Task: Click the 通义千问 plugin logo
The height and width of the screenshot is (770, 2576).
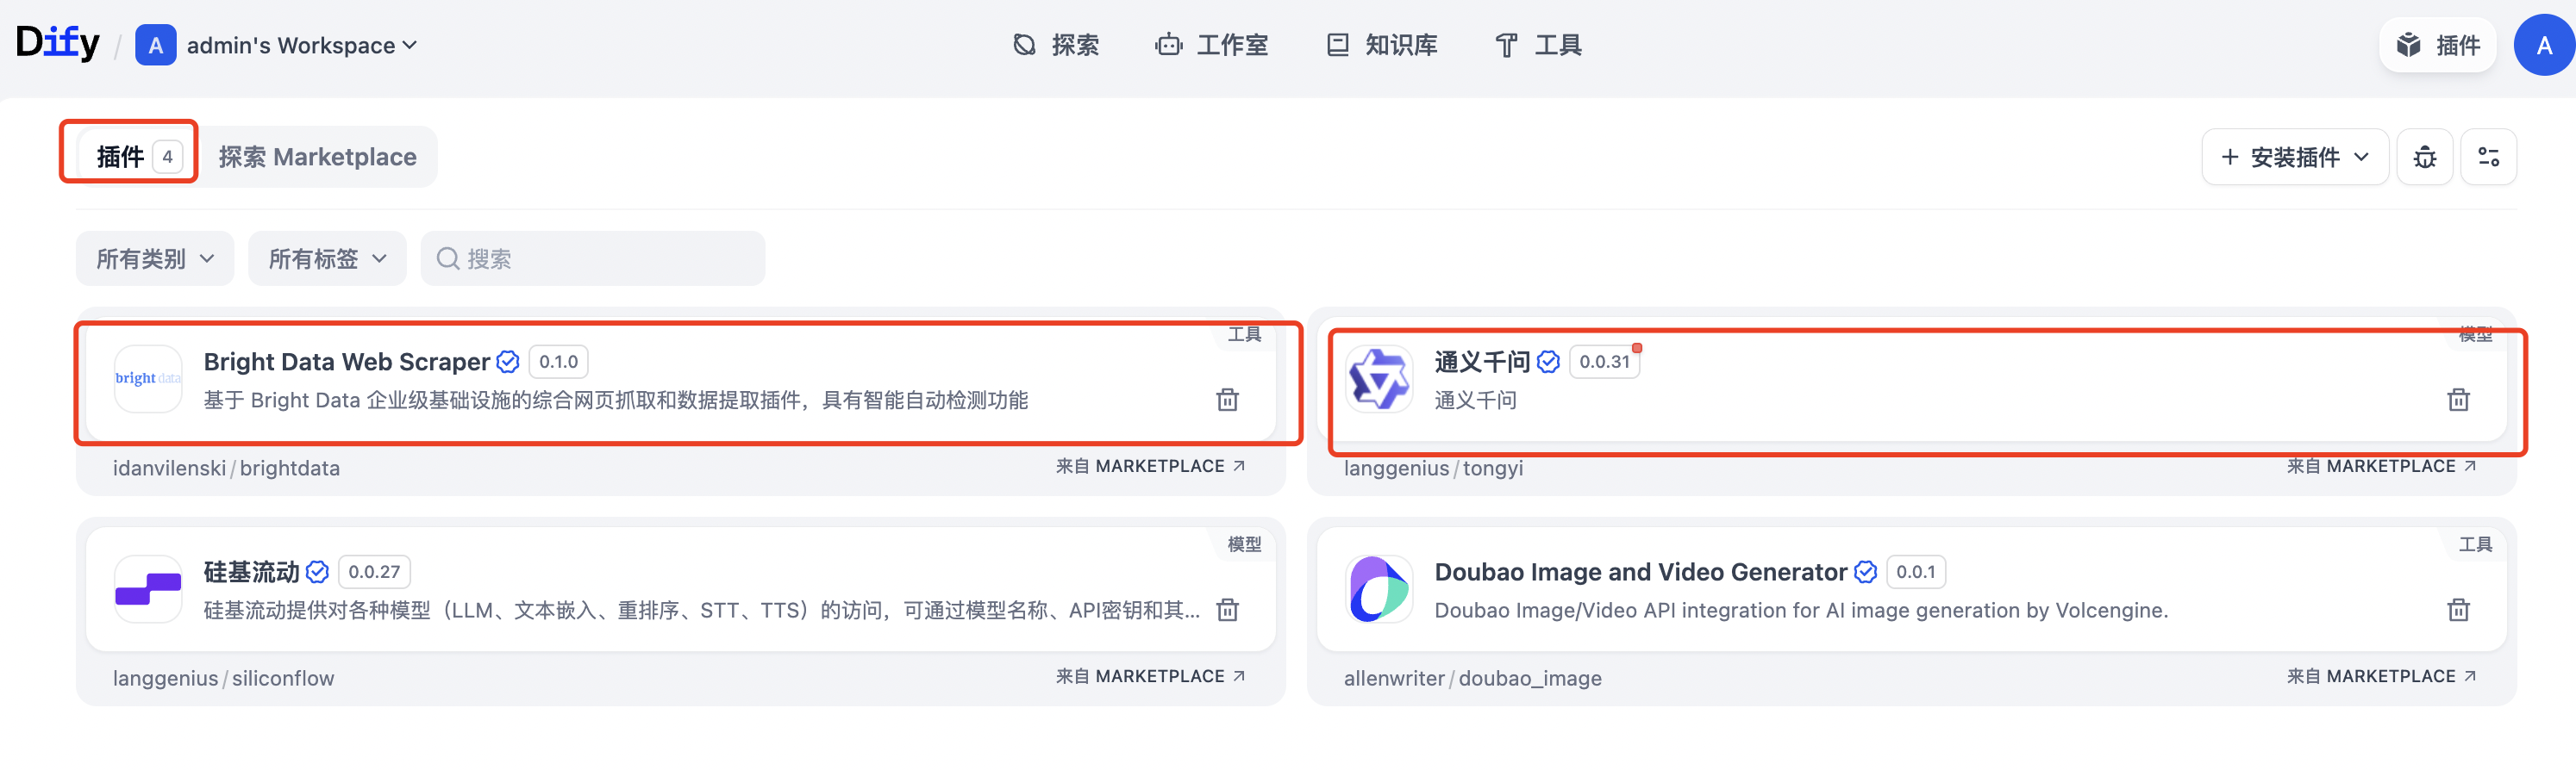Action: (1379, 378)
